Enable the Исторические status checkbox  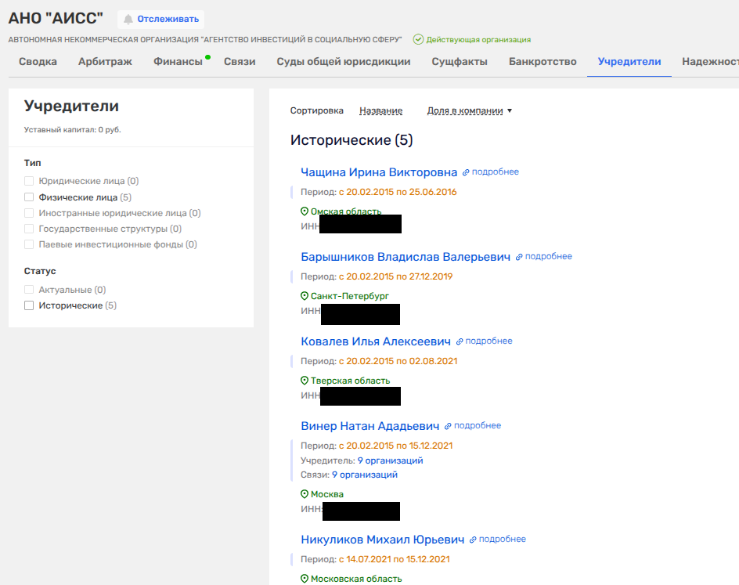29,305
